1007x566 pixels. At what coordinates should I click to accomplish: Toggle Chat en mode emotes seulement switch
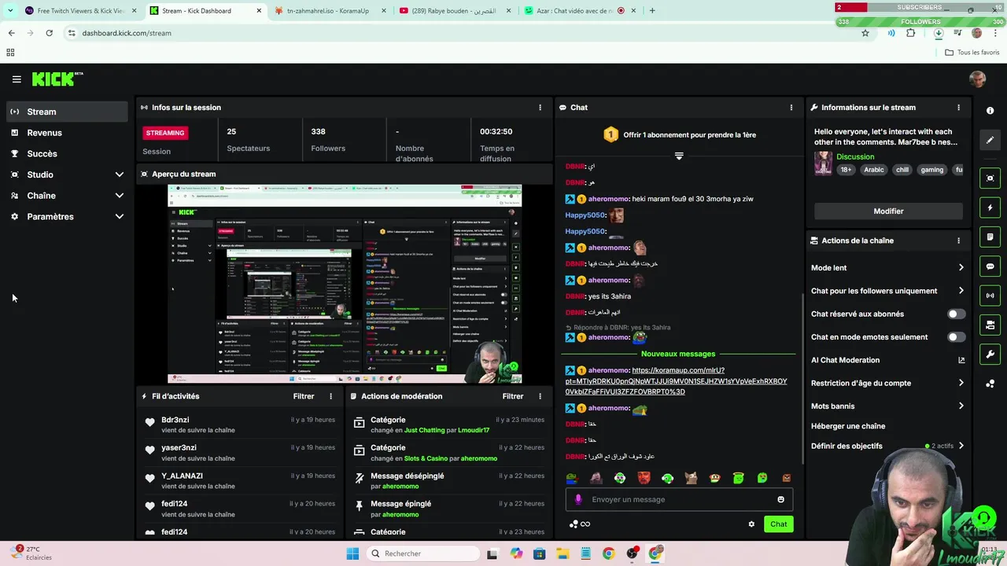[956, 337]
